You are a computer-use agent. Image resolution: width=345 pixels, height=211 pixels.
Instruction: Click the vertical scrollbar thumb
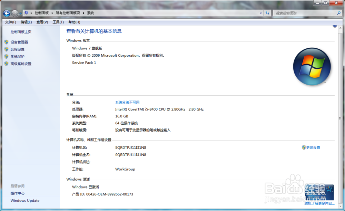341,118
